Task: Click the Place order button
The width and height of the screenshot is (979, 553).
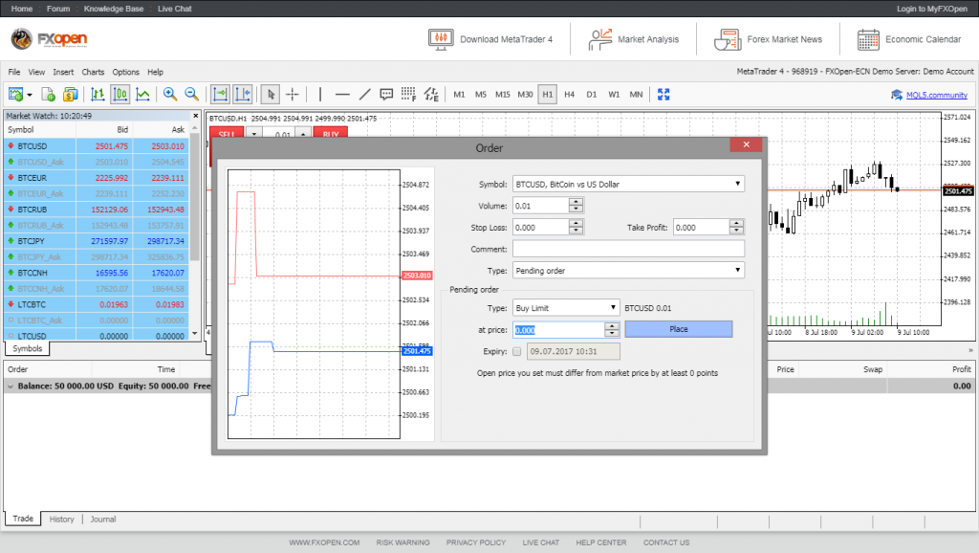Action: [679, 329]
